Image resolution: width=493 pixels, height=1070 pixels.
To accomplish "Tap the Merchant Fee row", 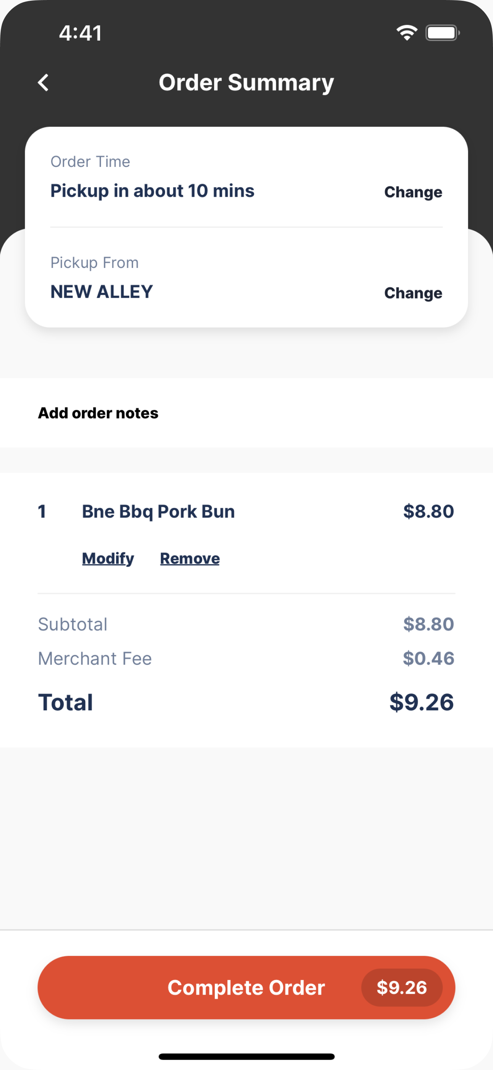I will tap(246, 658).
